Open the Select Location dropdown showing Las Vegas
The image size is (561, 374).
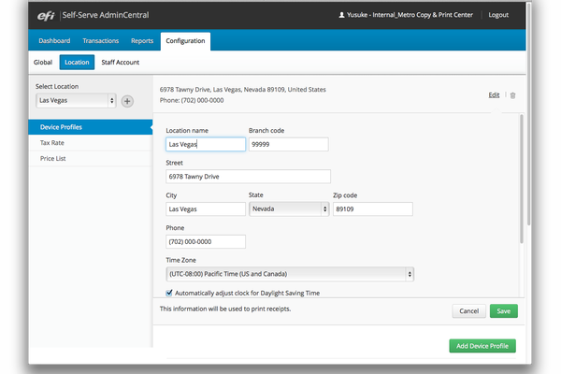point(76,101)
